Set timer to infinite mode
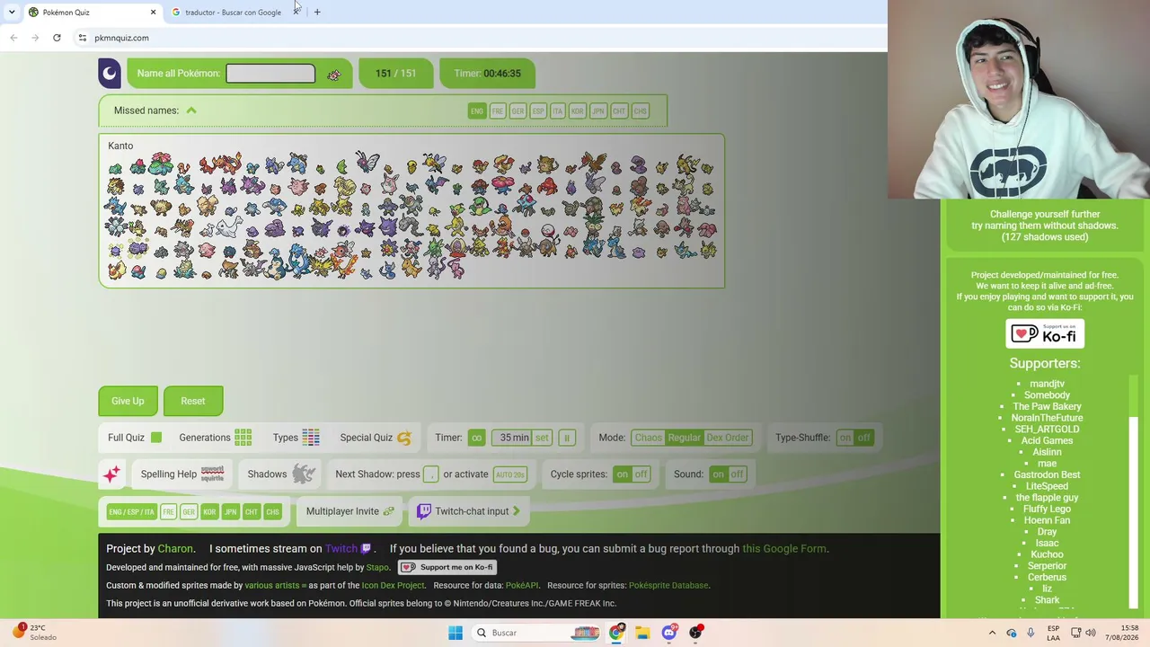 tap(476, 438)
